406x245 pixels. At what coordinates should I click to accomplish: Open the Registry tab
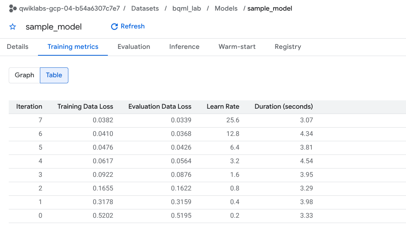pyautogui.click(x=288, y=47)
